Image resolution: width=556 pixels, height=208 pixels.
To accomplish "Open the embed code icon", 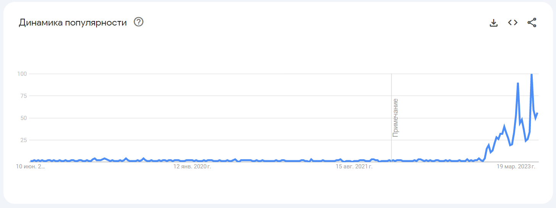I will coord(512,23).
